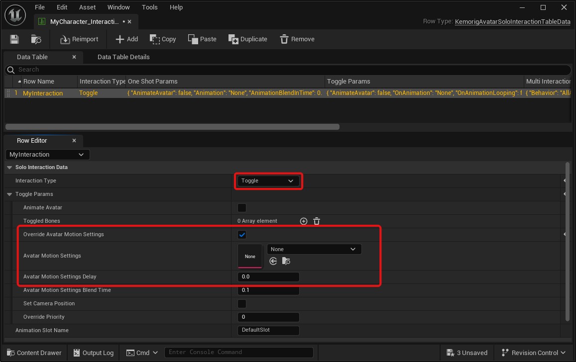Browse to Avatar Motion Settings asset icon
The height and width of the screenshot is (362, 576).
(x=286, y=261)
